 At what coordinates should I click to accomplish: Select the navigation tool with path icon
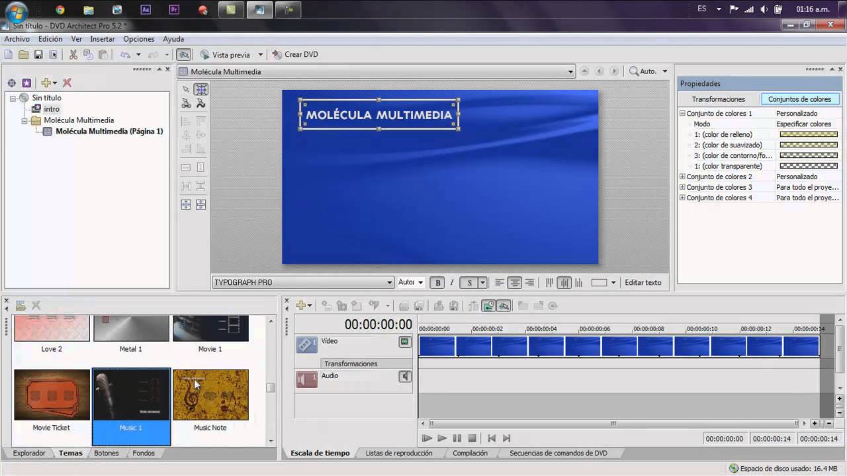point(201,103)
